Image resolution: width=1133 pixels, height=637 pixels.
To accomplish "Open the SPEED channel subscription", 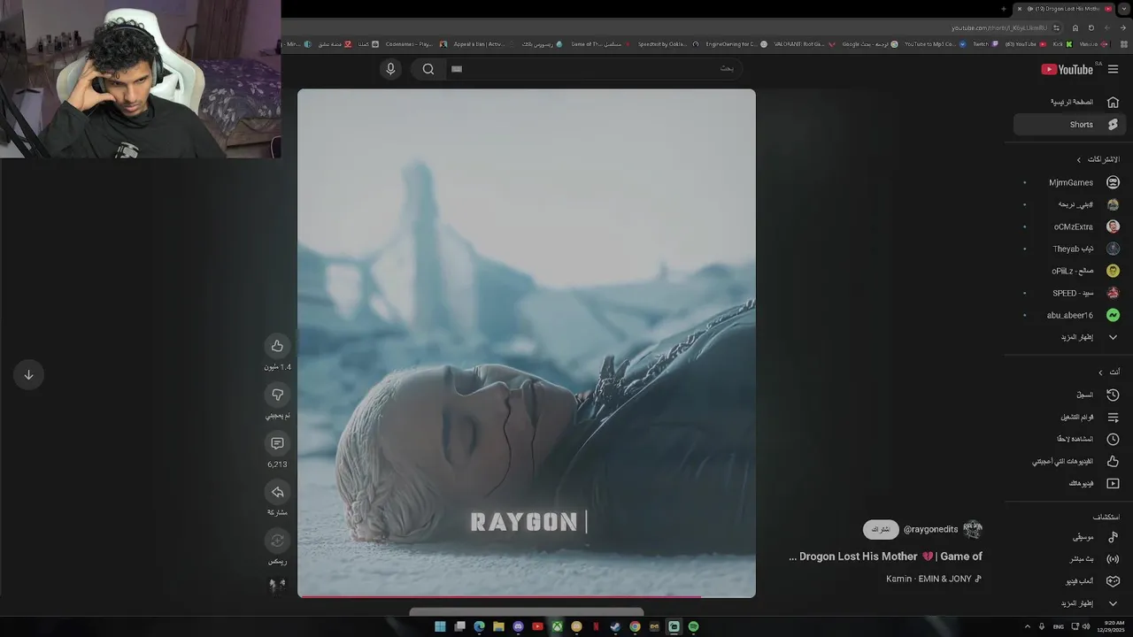I will point(1070,293).
